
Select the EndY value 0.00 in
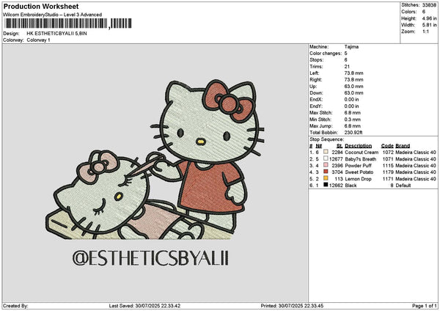pos(351,106)
